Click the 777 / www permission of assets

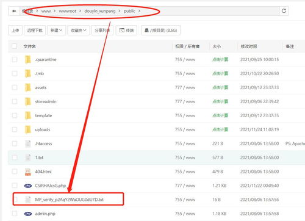point(185,87)
